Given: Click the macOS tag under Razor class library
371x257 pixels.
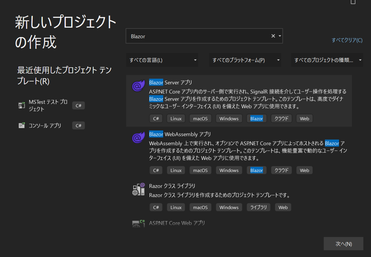Looking at the screenshot, I should (x=200, y=207).
